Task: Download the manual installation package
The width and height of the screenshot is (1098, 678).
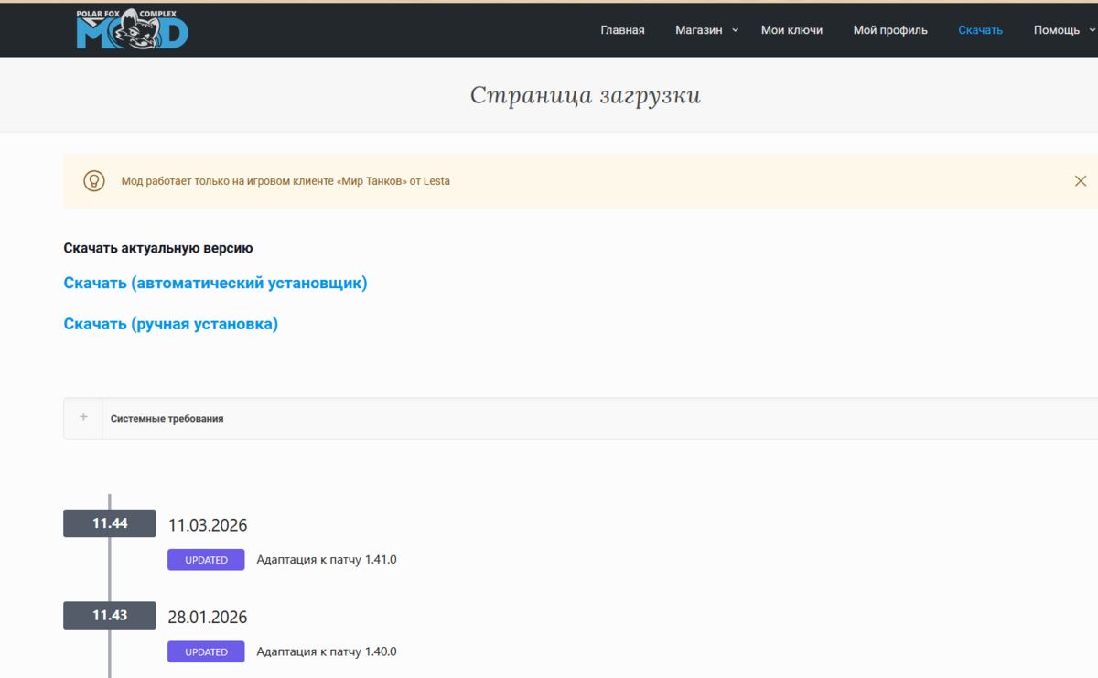Action: pos(170,324)
